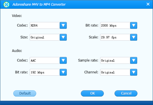This screenshot has width=153, height=105.
Task: Discard changes with the Cancel button
Action: 126,93
